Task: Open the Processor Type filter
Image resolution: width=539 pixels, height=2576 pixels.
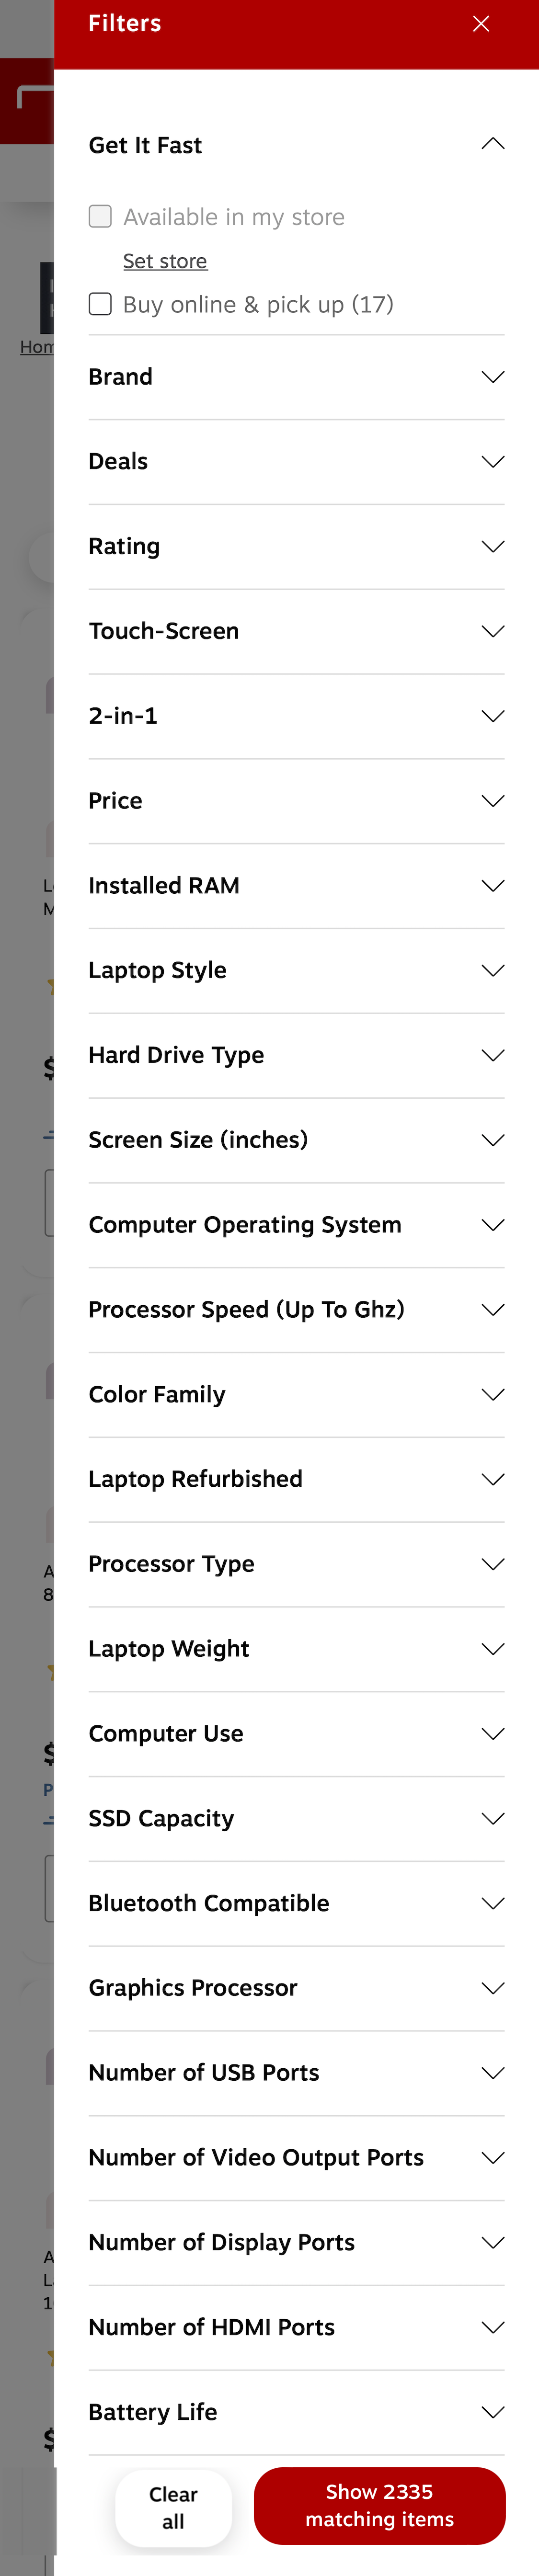Action: click(x=492, y=1563)
